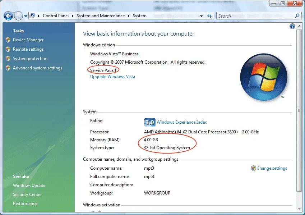Click the Service Pack 1 text
Image resolution: width=305 pixels, height=215 pixels.
[x=103, y=70]
